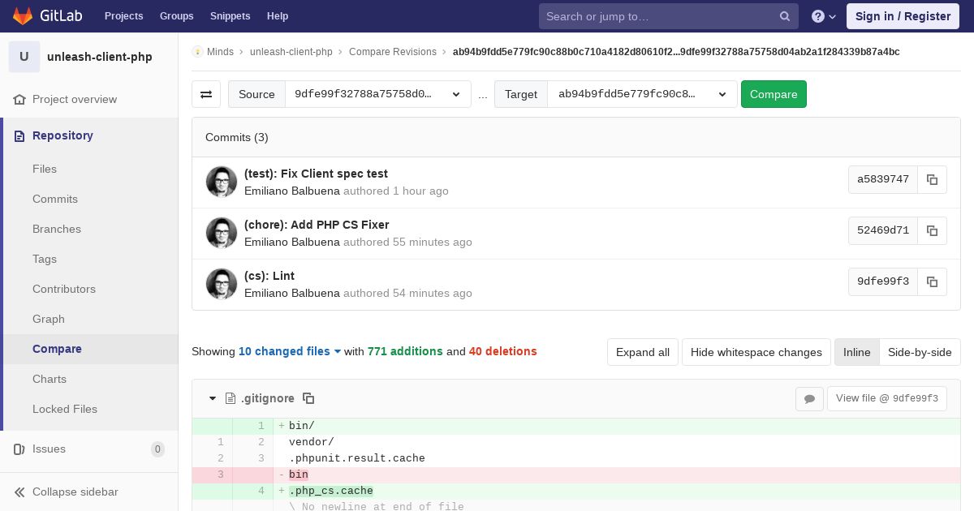Screen dimensions: 974x511
Task: Click the Issues count badge 0
Action: [x=157, y=449]
